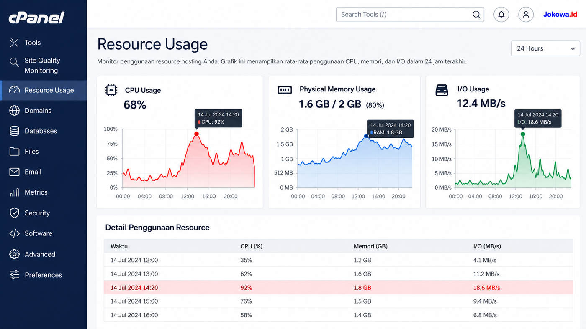Screen dimensions: 586x329
Task: Click the red CPU 92% peak marker
Action: point(196,134)
